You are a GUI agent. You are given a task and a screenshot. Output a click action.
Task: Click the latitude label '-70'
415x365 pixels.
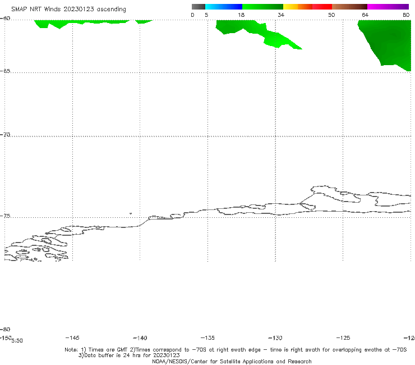[x=5, y=135]
